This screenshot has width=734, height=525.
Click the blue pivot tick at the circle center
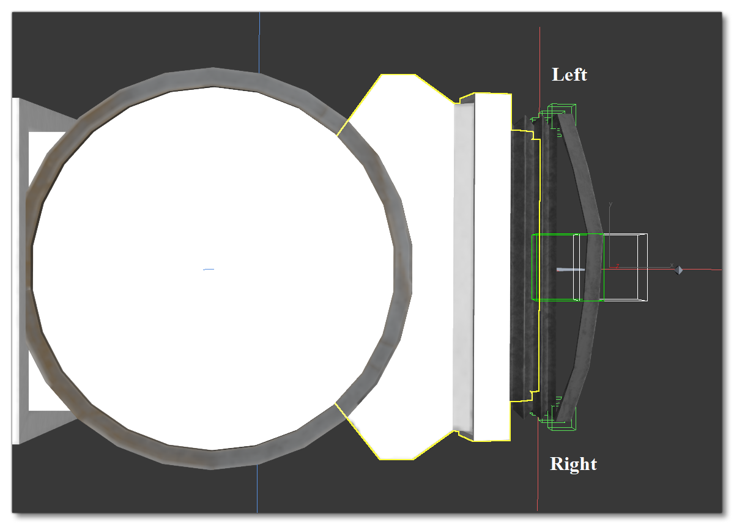[208, 268]
